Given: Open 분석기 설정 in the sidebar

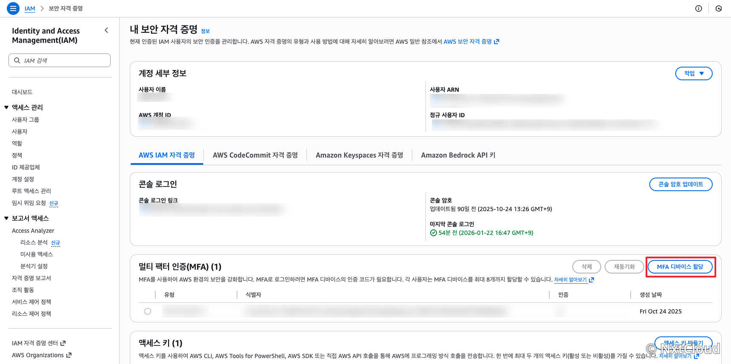Looking at the screenshot, I should (34, 266).
